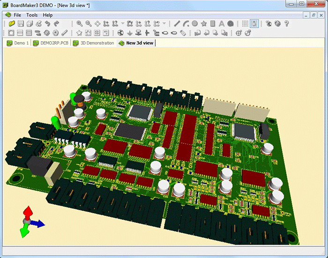Select the New 3d view tab

(136, 43)
